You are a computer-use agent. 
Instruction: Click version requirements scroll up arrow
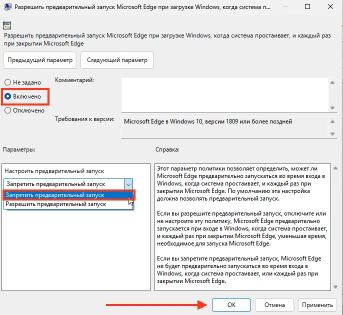pos(332,121)
